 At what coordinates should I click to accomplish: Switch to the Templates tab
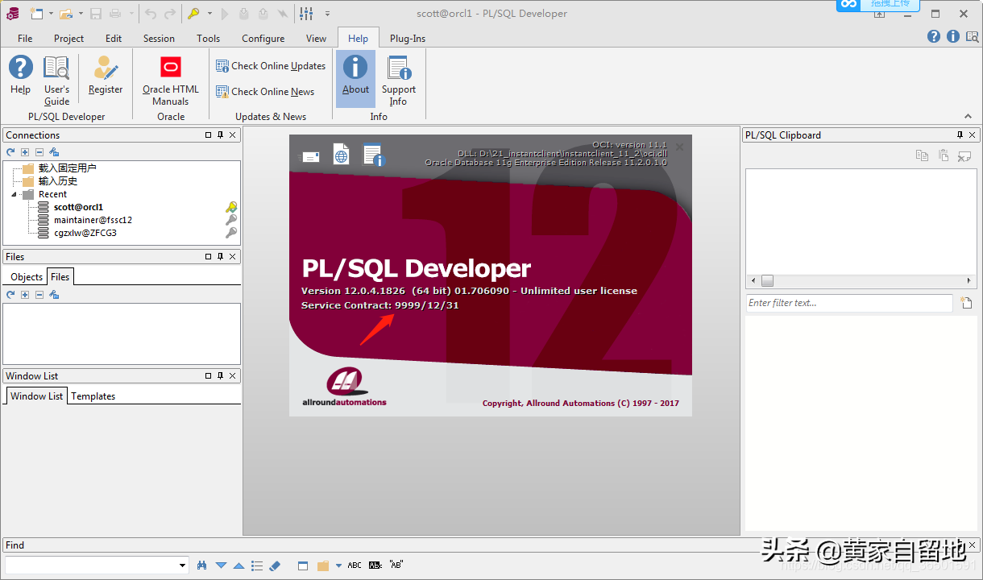click(93, 396)
